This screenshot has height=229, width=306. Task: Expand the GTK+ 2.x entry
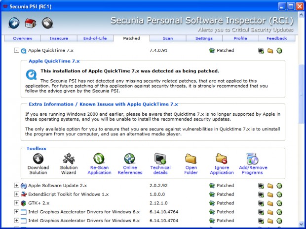[17, 203]
